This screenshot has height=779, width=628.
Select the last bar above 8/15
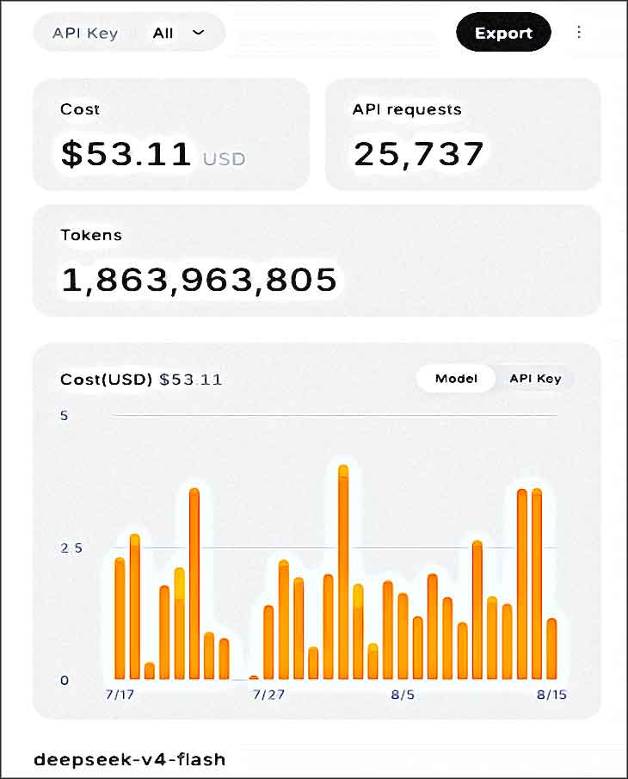click(551, 648)
